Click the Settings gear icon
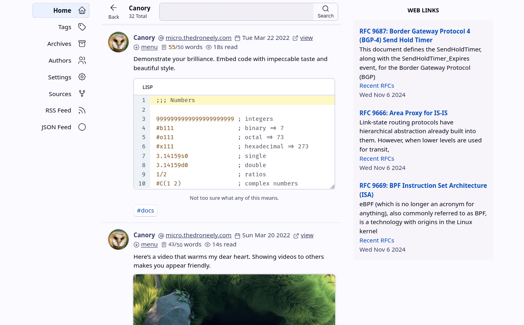The image size is (524, 325). tap(82, 77)
